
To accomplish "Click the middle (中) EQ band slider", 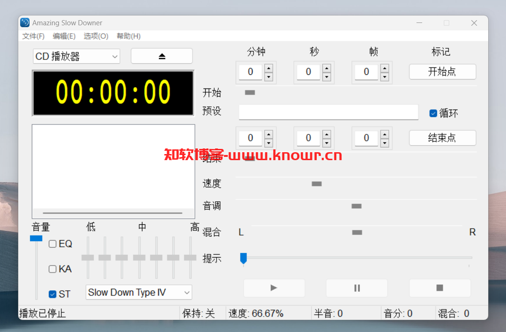I will click(139, 258).
